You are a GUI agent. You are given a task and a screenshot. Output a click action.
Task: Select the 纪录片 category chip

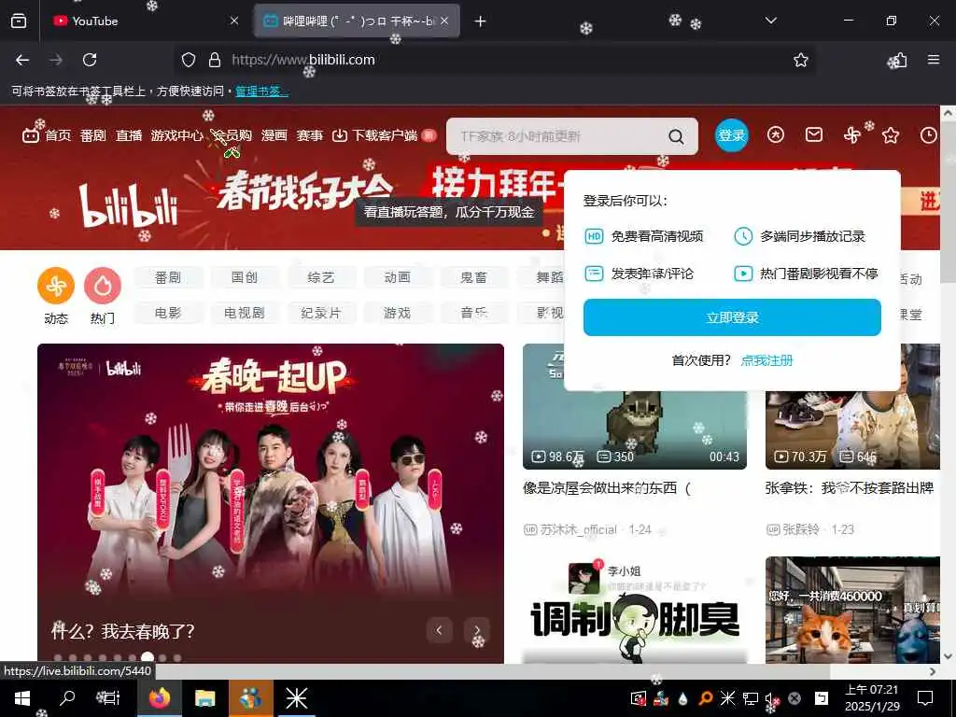(321, 313)
